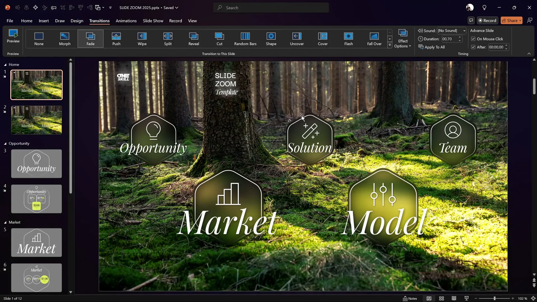
Task: Collapse the Market section
Action: click(x=5, y=222)
